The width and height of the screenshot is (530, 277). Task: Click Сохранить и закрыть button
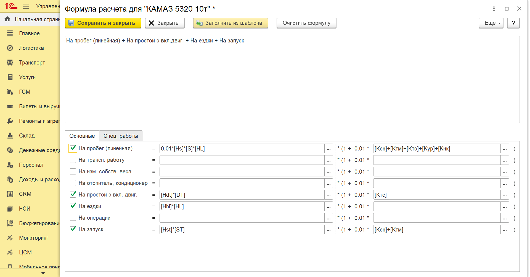pyautogui.click(x=103, y=23)
